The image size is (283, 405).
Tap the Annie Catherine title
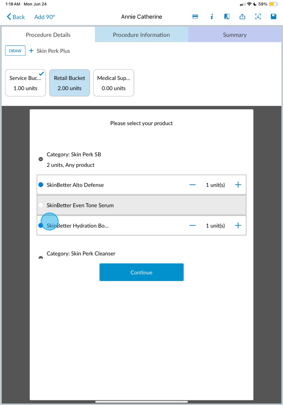pos(141,17)
